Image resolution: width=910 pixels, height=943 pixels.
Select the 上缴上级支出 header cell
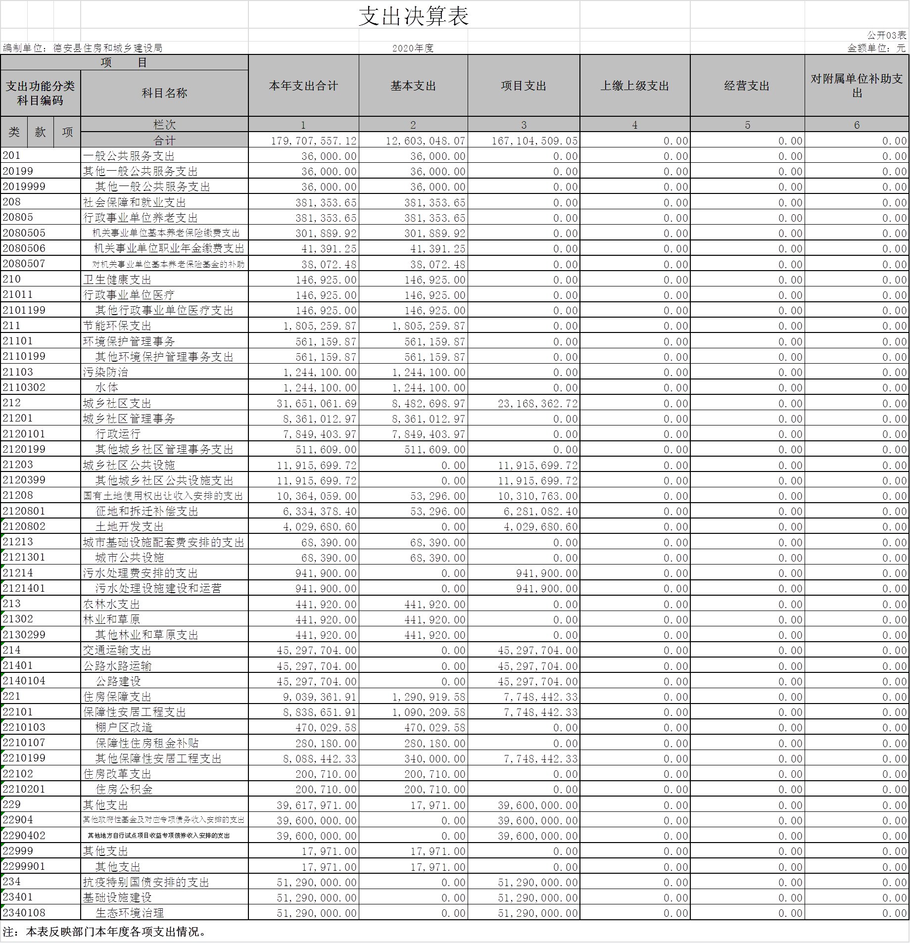pyautogui.click(x=635, y=86)
